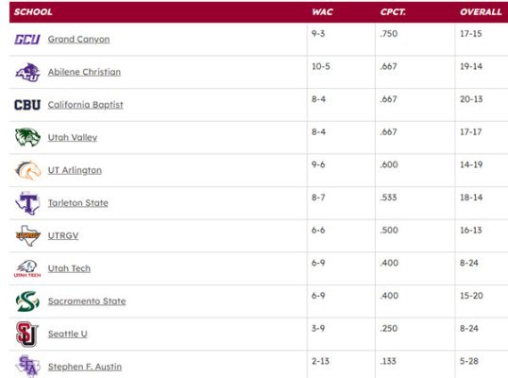Follow the California Baptist link
Image resolution: width=508 pixels, height=378 pixels.
pyautogui.click(x=86, y=105)
